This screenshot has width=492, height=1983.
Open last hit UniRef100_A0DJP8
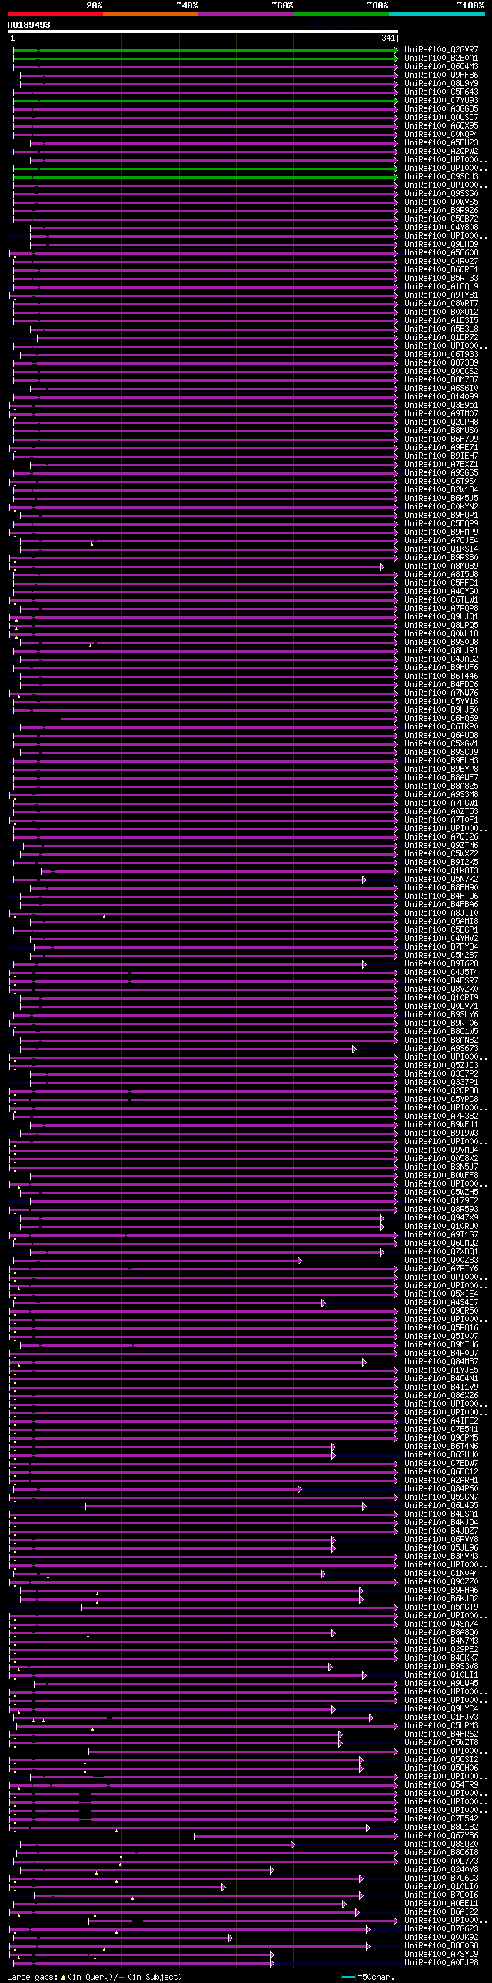pos(441,1964)
